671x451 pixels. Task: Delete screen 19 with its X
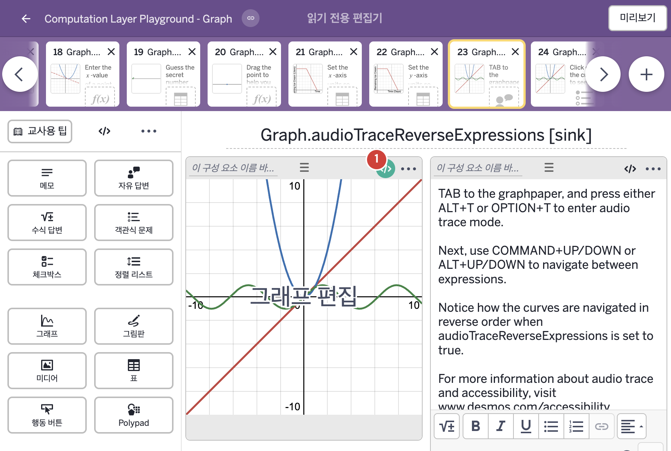pos(192,52)
